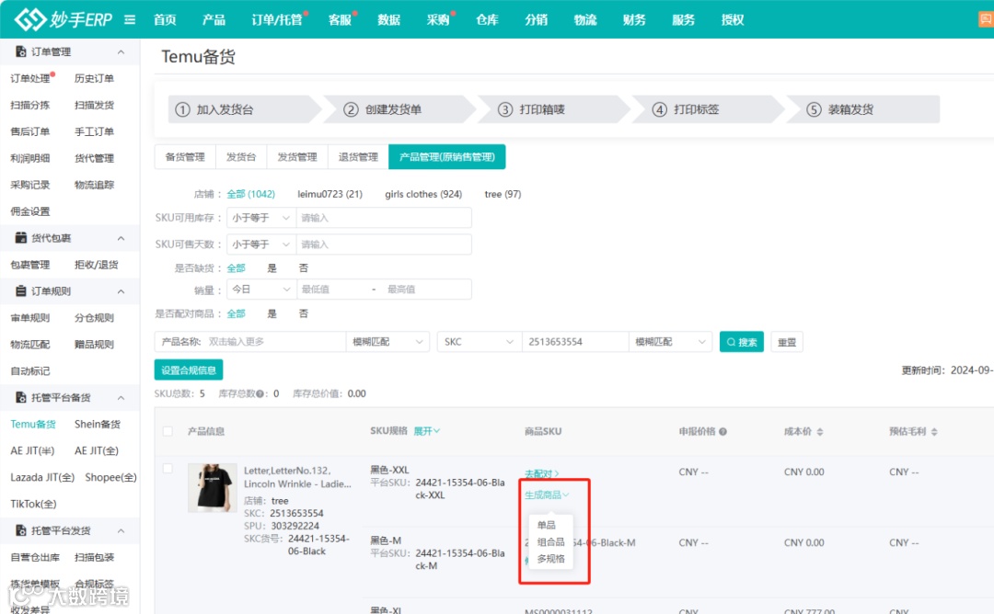Switch to the 退货管理 tab
994x614 pixels.
click(x=358, y=157)
